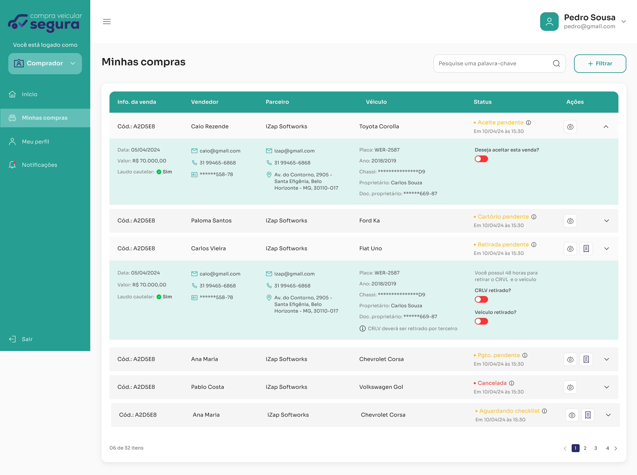Click eye icon in Volkswagen Gol row
The width and height of the screenshot is (637, 475).
[x=570, y=387]
